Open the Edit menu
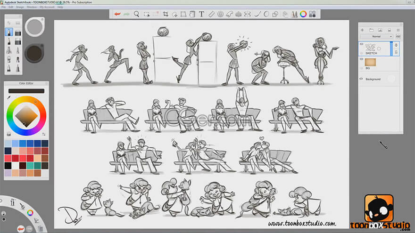Screen dimensions: 415x233 point(11,7)
